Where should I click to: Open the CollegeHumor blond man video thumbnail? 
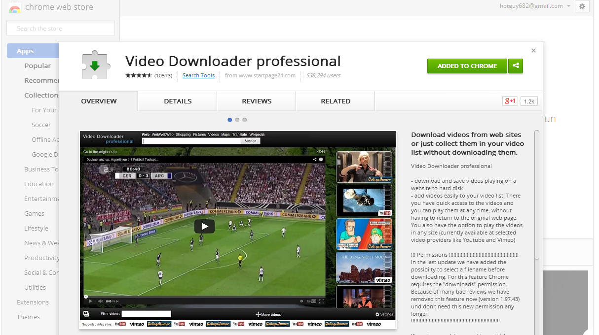click(364, 167)
